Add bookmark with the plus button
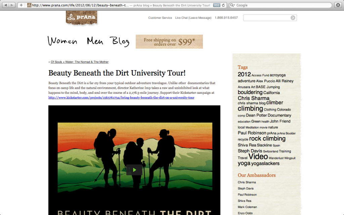The height and width of the screenshot is (215, 344). pyautogui.click(x=21, y=5)
